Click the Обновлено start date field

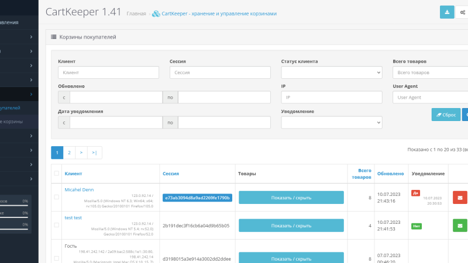[116, 97]
